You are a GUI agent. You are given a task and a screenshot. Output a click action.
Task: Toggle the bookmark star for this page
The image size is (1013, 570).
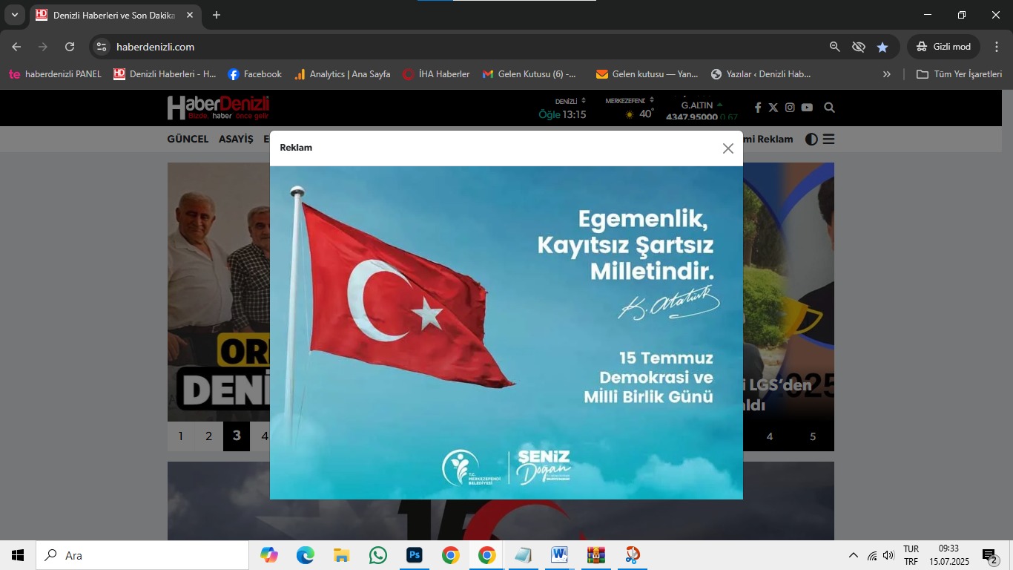pyautogui.click(x=882, y=47)
